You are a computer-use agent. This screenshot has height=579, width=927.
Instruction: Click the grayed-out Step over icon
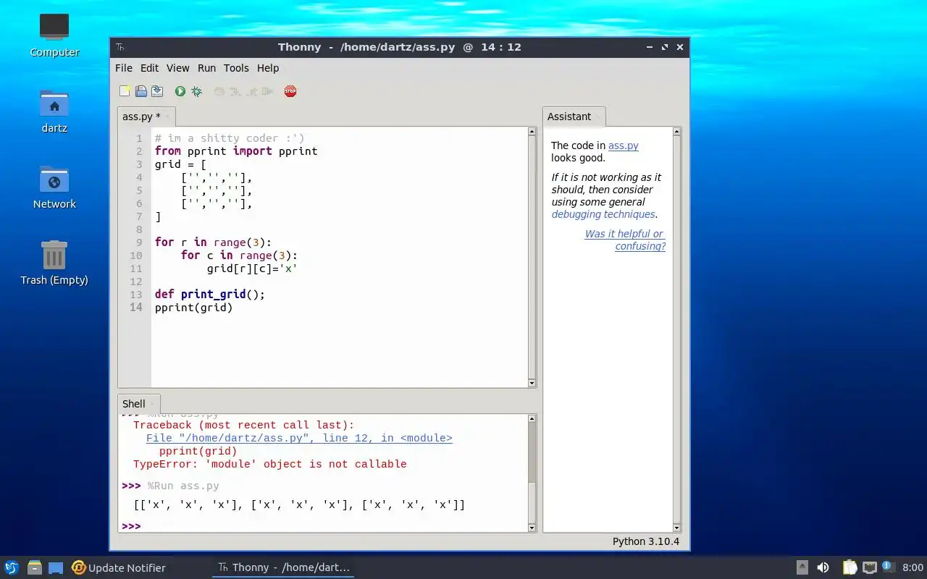click(x=219, y=91)
